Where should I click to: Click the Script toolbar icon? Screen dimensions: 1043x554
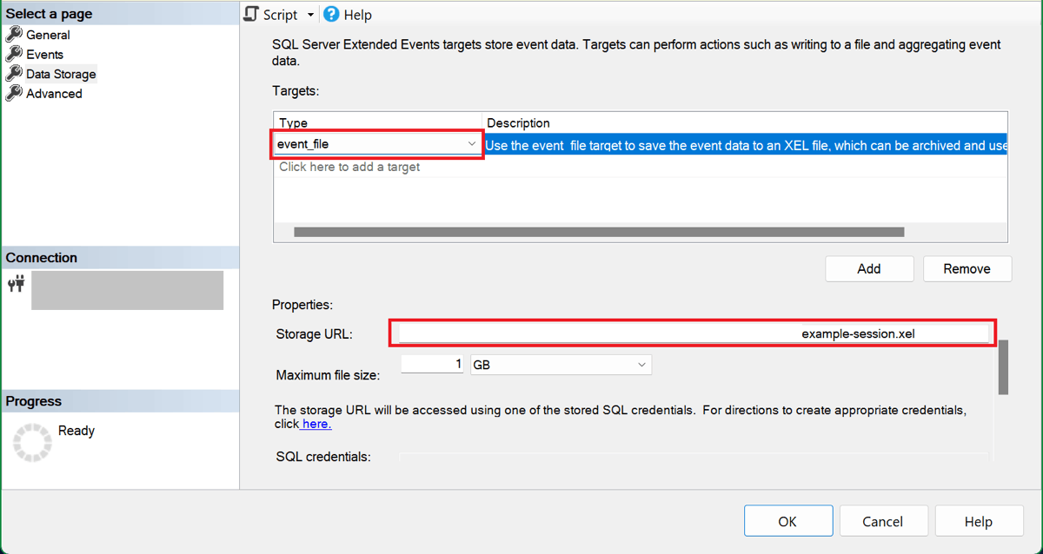tap(251, 15)
